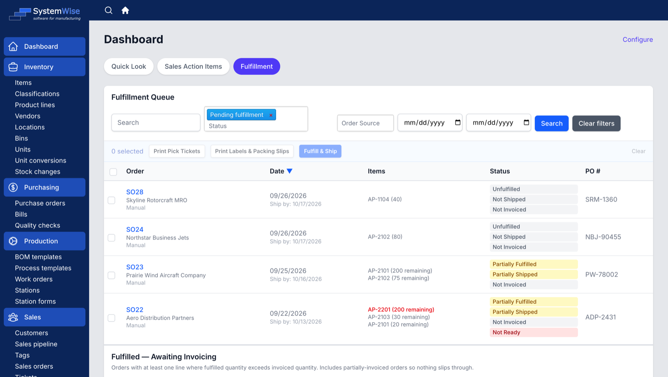This screenshot has height=377, width=668.
Task: Open the Status filter dropdown
Action: (x=256, y=126)
